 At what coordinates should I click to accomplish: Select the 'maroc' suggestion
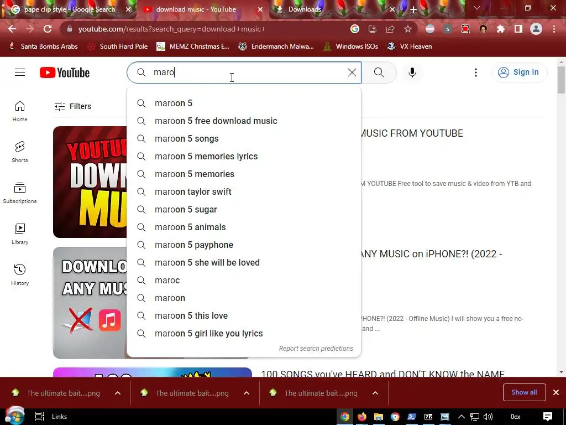(x=244, y=281)
